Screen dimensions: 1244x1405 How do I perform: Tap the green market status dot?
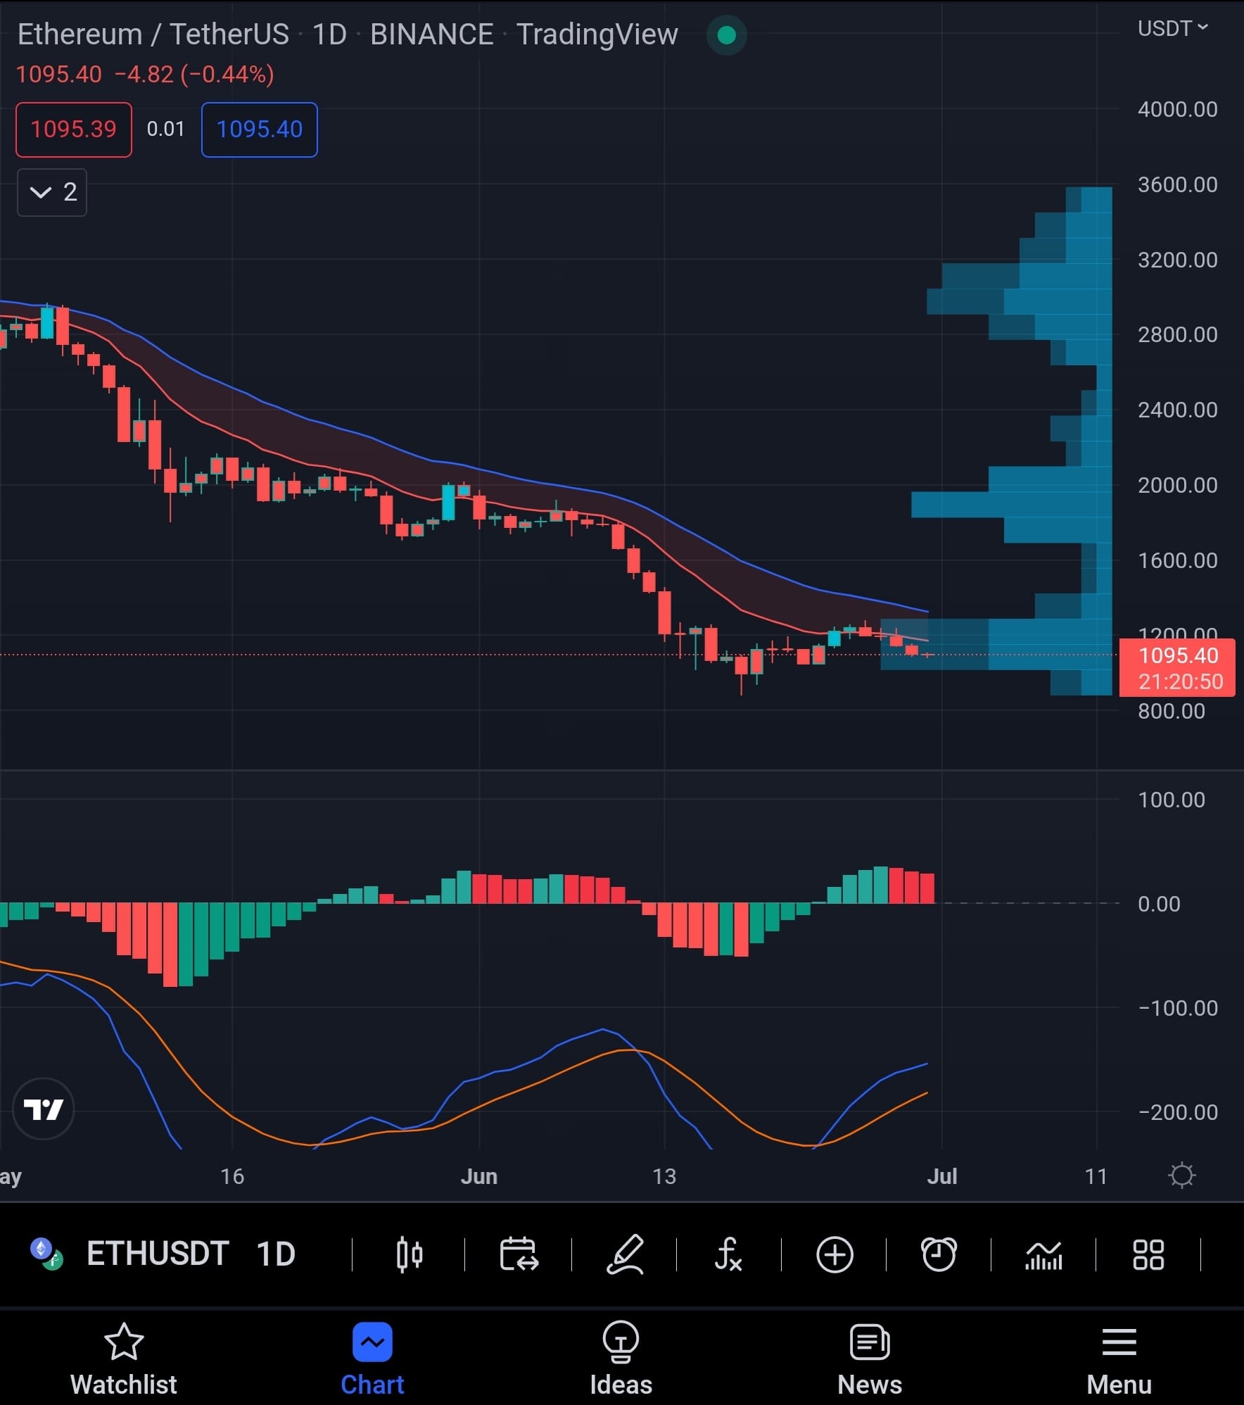[x=726, y=34]
